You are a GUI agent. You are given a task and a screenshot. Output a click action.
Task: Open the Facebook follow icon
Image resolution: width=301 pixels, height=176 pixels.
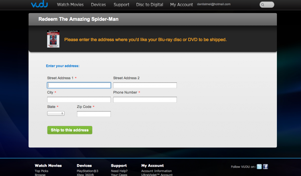click(x=265, y=167)
